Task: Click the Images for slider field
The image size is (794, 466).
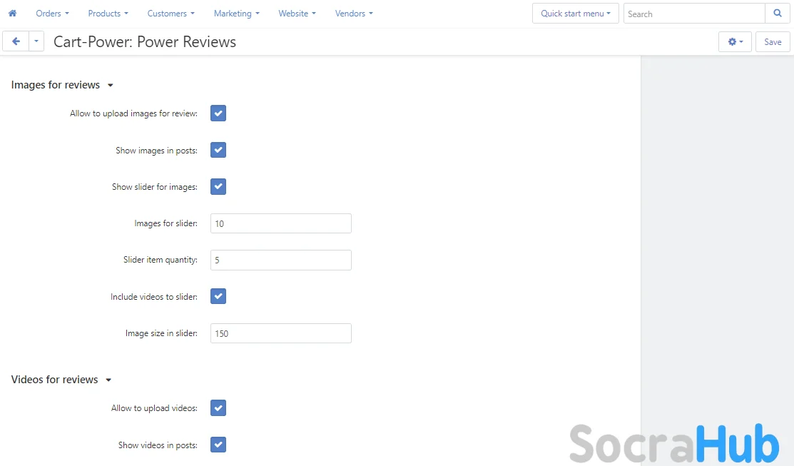Action: point(281,223)
